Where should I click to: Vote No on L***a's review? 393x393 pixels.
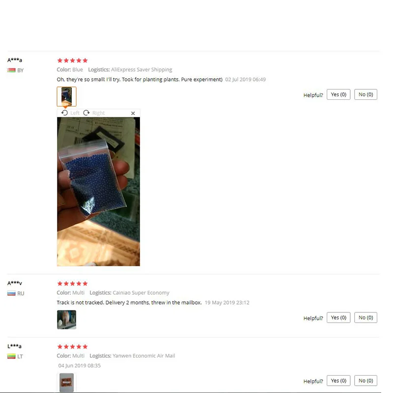coord(365,380)
